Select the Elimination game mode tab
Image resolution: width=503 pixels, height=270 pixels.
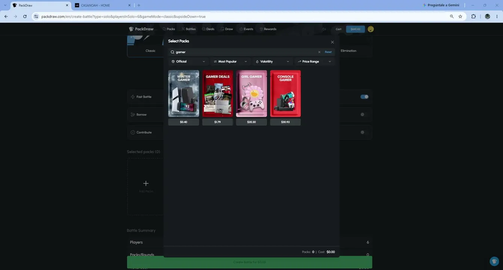[349, 51]
